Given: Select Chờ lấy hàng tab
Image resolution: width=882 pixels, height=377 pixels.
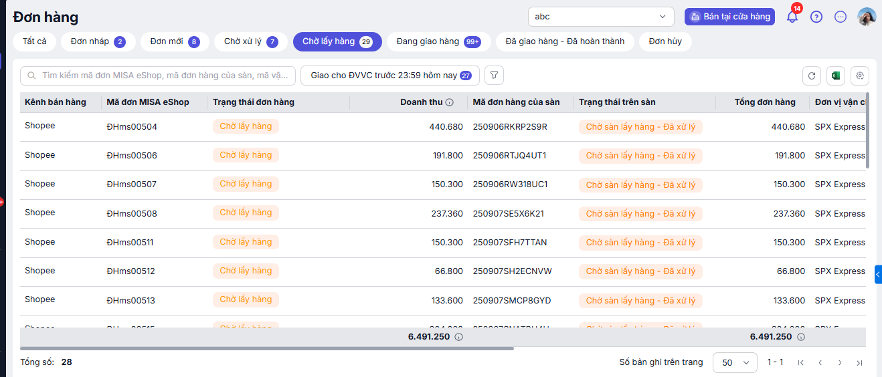Looking at the screenshot, I should coord(337,41).
